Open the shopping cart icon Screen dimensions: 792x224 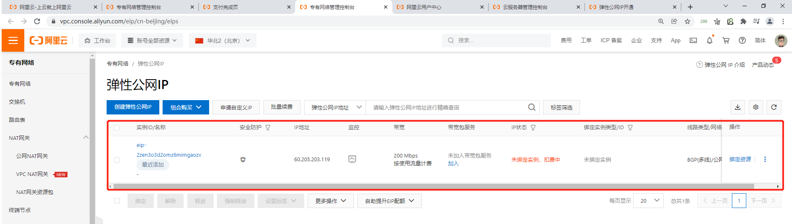726,40
